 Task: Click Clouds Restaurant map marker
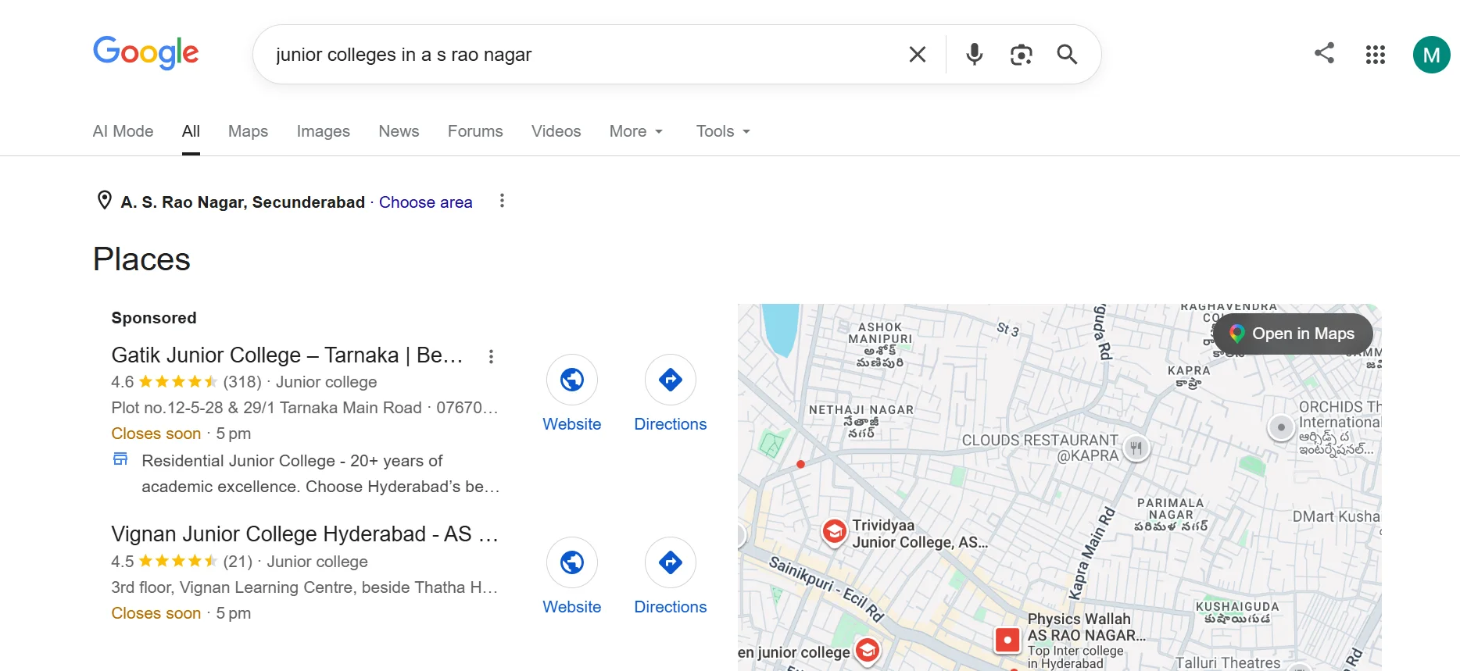tap(1136, 448)
